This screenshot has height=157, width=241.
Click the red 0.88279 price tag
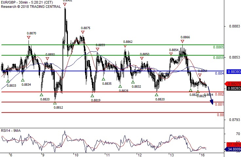coord(233,84)
